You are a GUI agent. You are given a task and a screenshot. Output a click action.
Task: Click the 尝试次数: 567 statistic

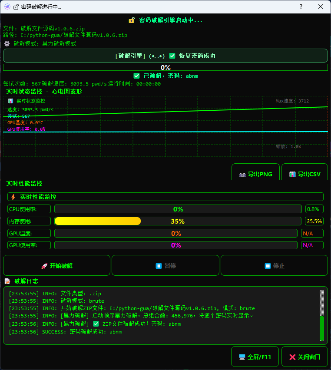tap(22, 84)
